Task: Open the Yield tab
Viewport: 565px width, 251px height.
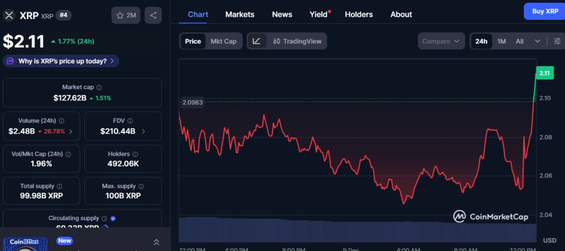Action: (x=319, y=14)
